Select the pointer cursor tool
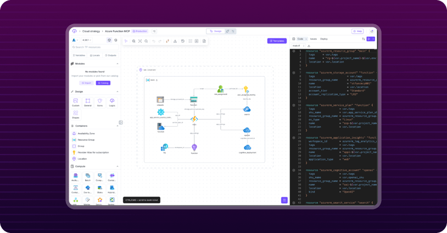447x233 pixels. [126, 41]
